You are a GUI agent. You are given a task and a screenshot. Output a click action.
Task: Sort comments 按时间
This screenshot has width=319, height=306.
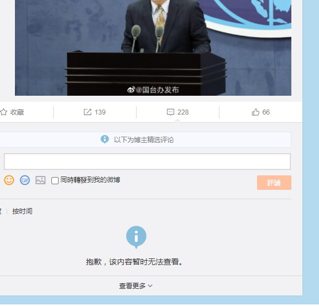point(22,211)
